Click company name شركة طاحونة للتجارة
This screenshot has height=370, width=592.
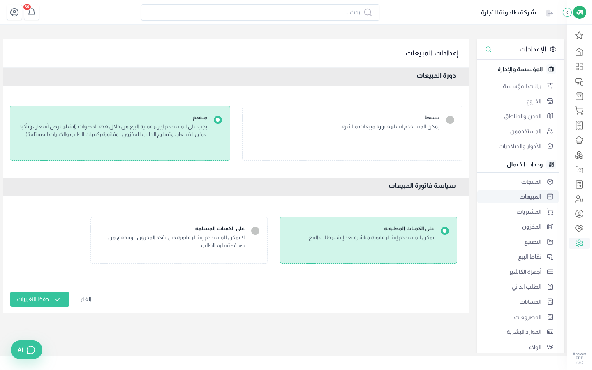click(509, 12)
